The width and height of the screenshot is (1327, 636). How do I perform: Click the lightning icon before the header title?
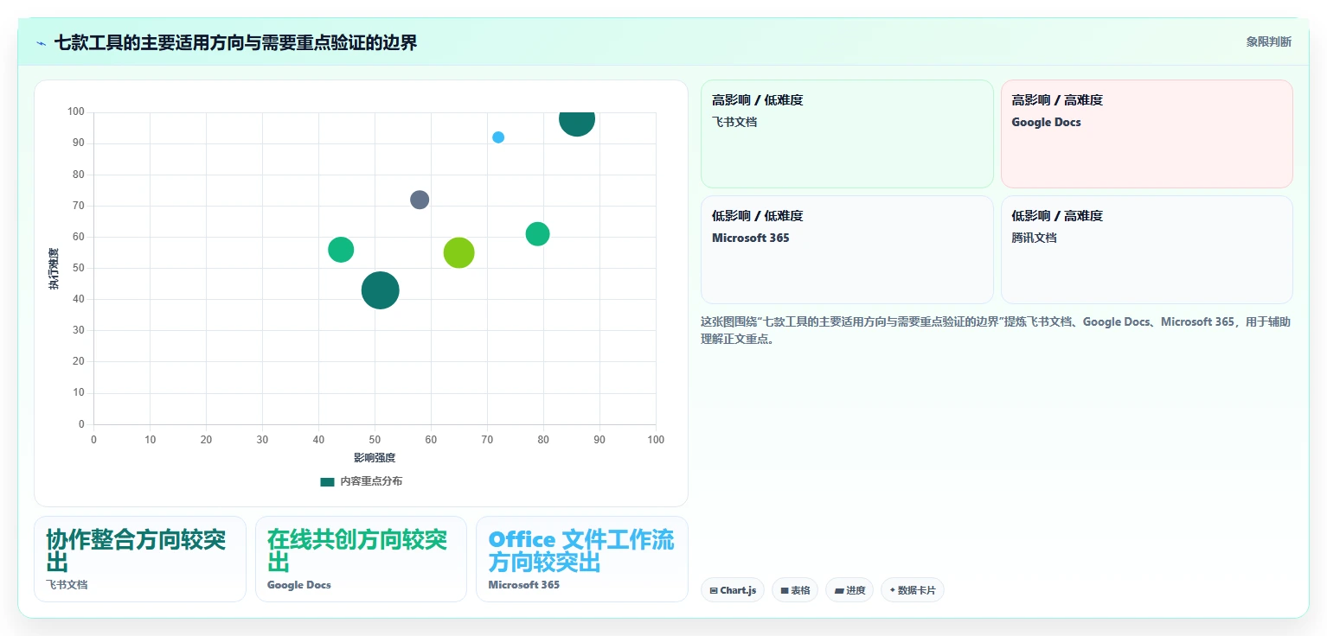click(x=42, y=42)
